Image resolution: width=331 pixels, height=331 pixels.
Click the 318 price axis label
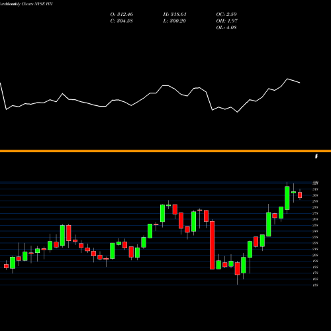click(315, 189)
